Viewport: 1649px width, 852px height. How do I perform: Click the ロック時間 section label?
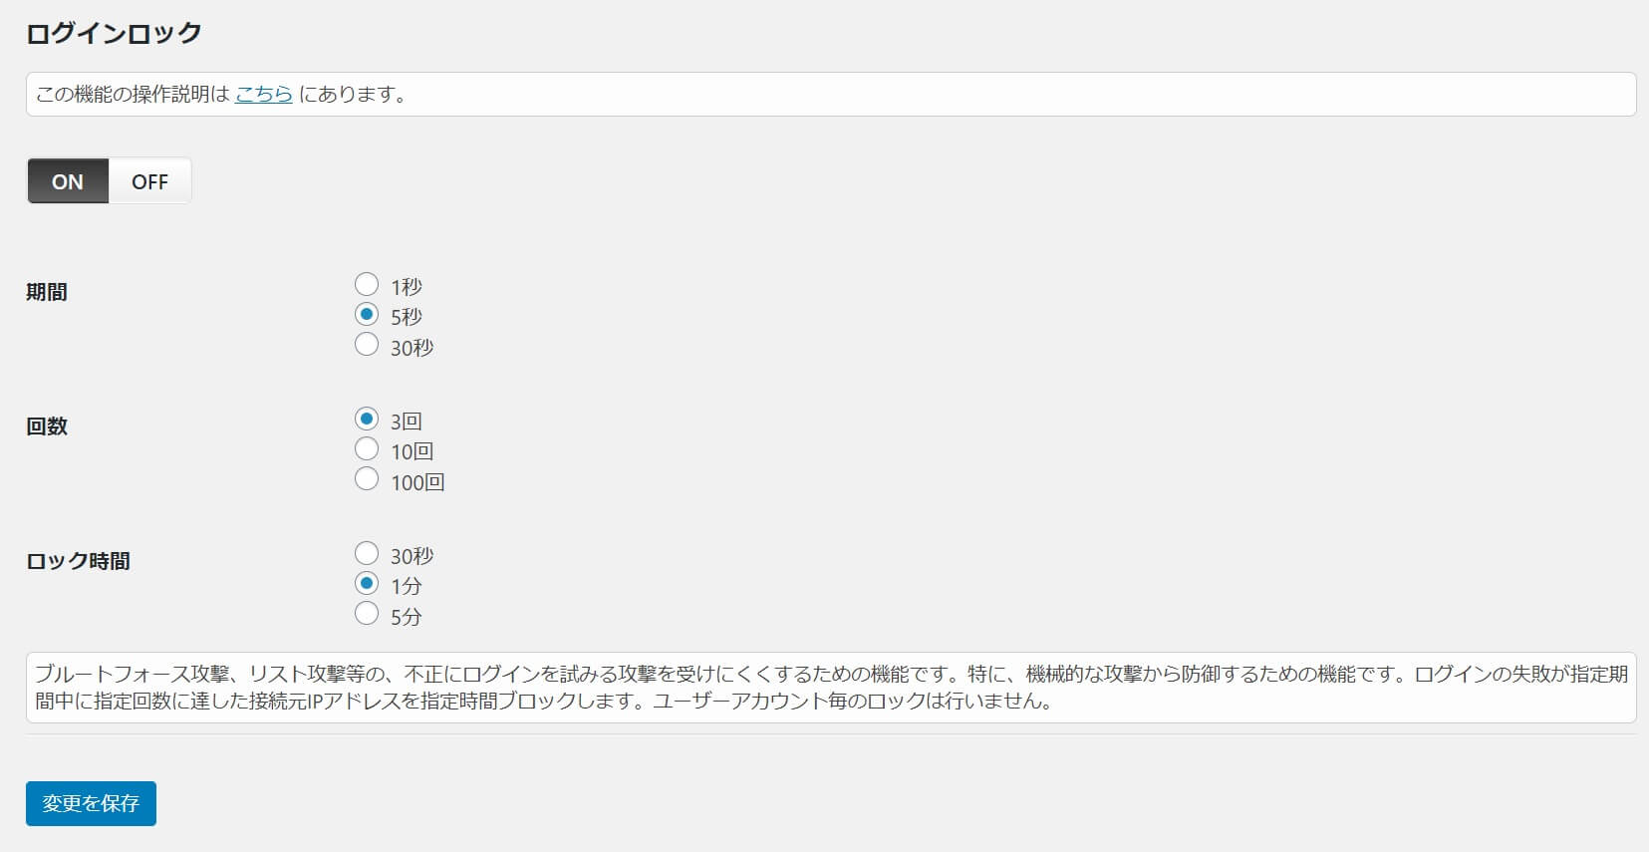tap(78, 561)
